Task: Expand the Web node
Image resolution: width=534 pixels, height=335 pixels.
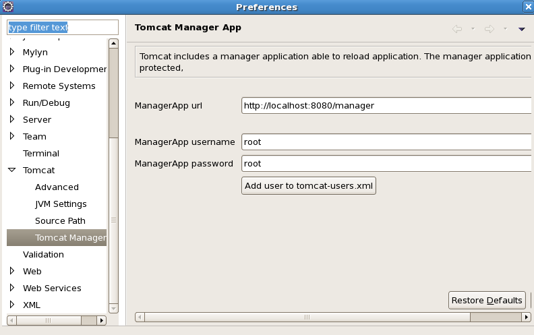Action: pos(12,271)
